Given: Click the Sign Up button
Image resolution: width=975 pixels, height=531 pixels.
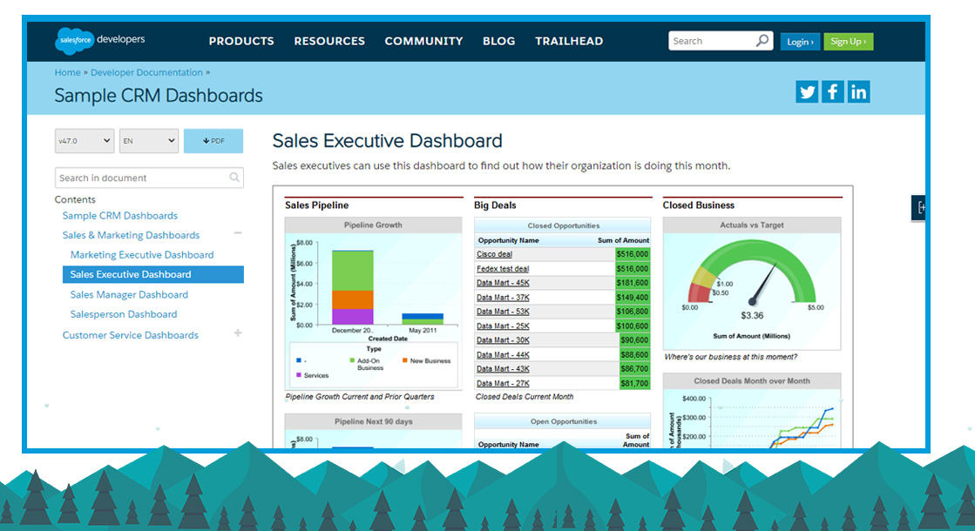Looking at the screenshot, I should coord(848,41).
